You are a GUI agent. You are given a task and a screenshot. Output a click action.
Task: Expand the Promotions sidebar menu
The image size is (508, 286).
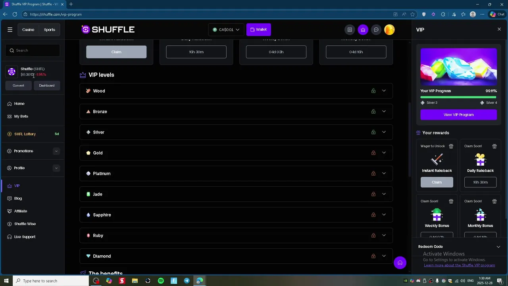pos(56,151)
